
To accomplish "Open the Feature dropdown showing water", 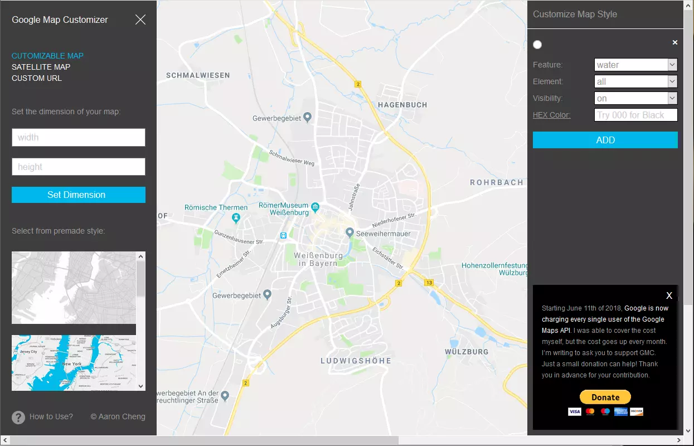I will click(635, 65).
